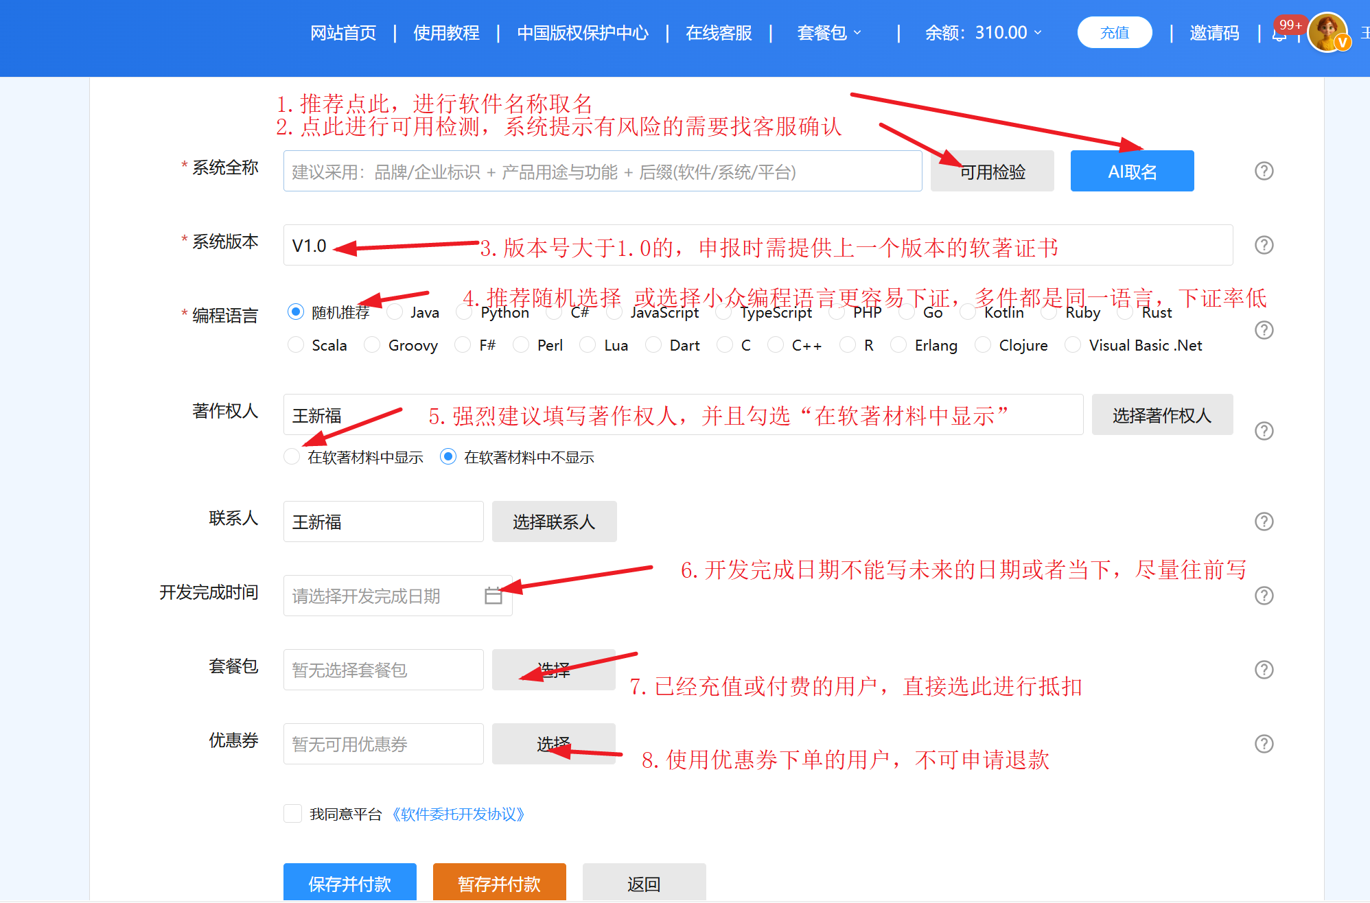Click help icon beside 系统版本 field

1264,245
